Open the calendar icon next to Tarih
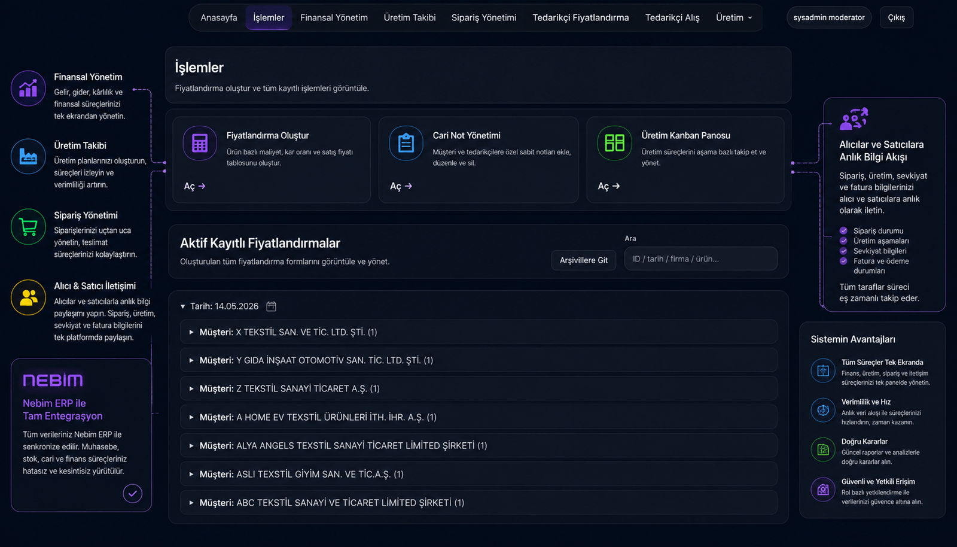This screenshot has width=957, height=547. click(271, 306)
